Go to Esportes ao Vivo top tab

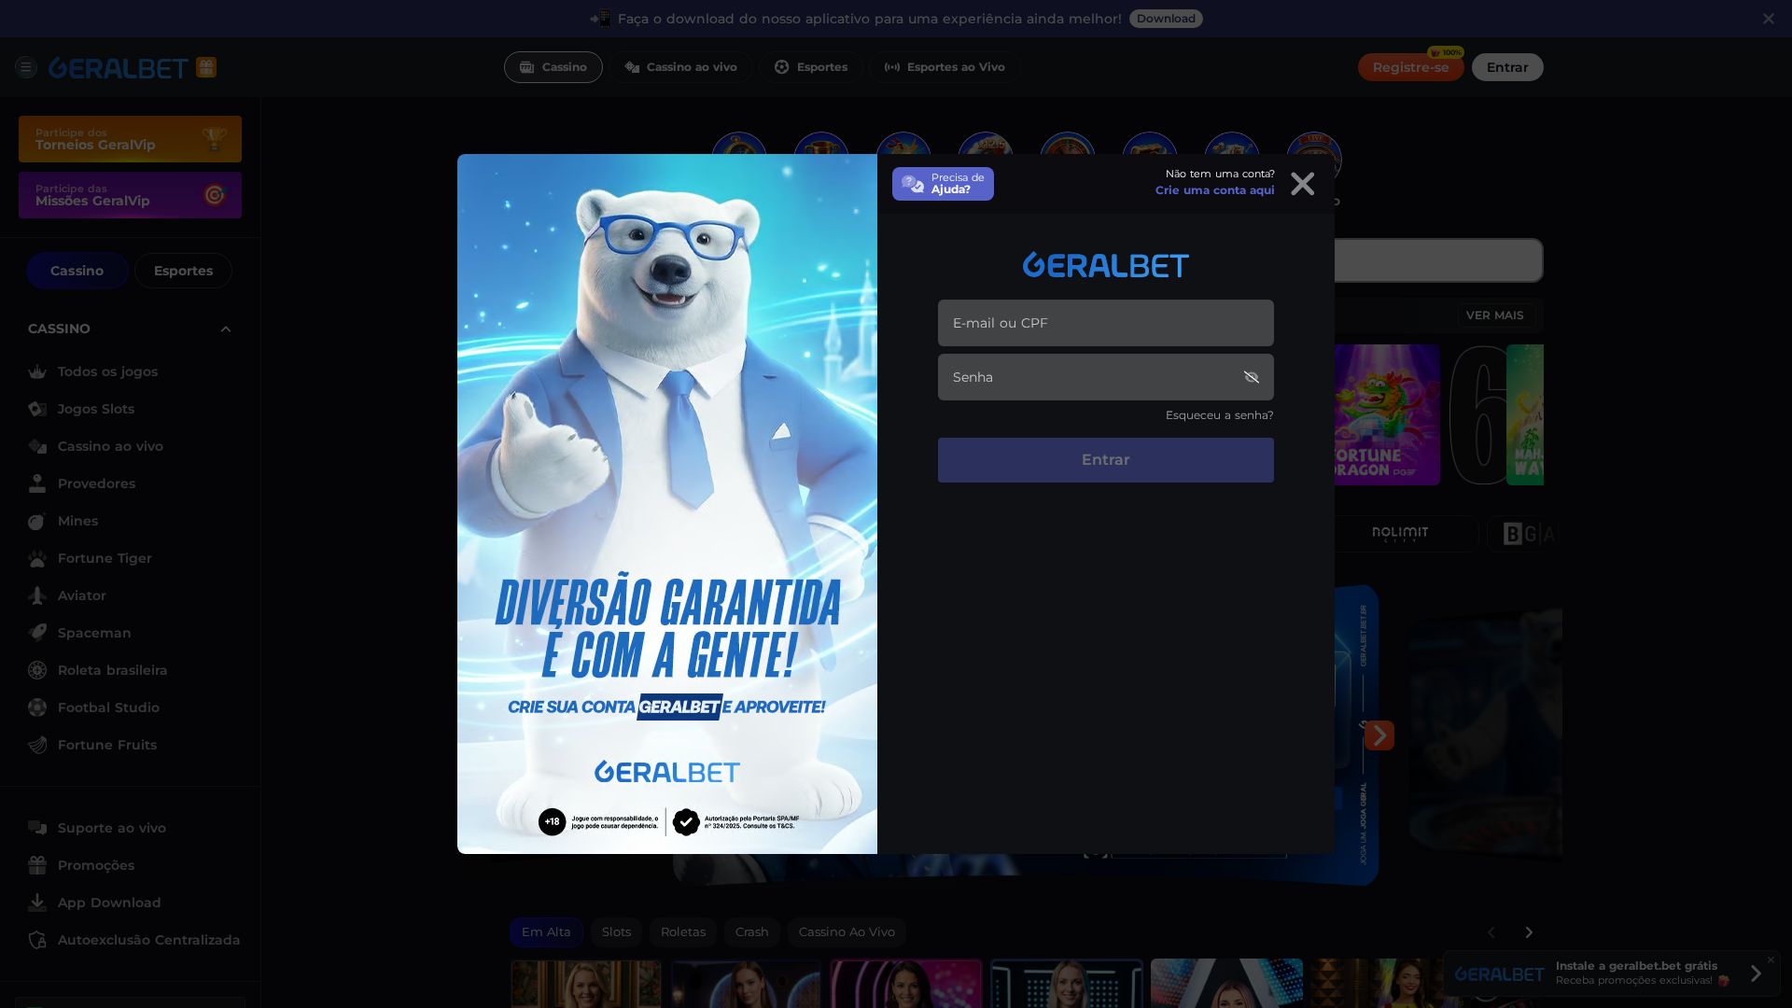click(945, 67)
